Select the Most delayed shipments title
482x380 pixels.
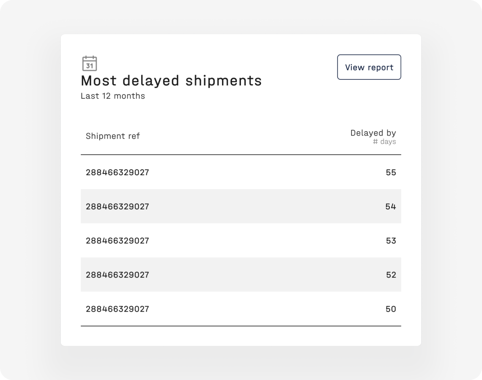171,81
